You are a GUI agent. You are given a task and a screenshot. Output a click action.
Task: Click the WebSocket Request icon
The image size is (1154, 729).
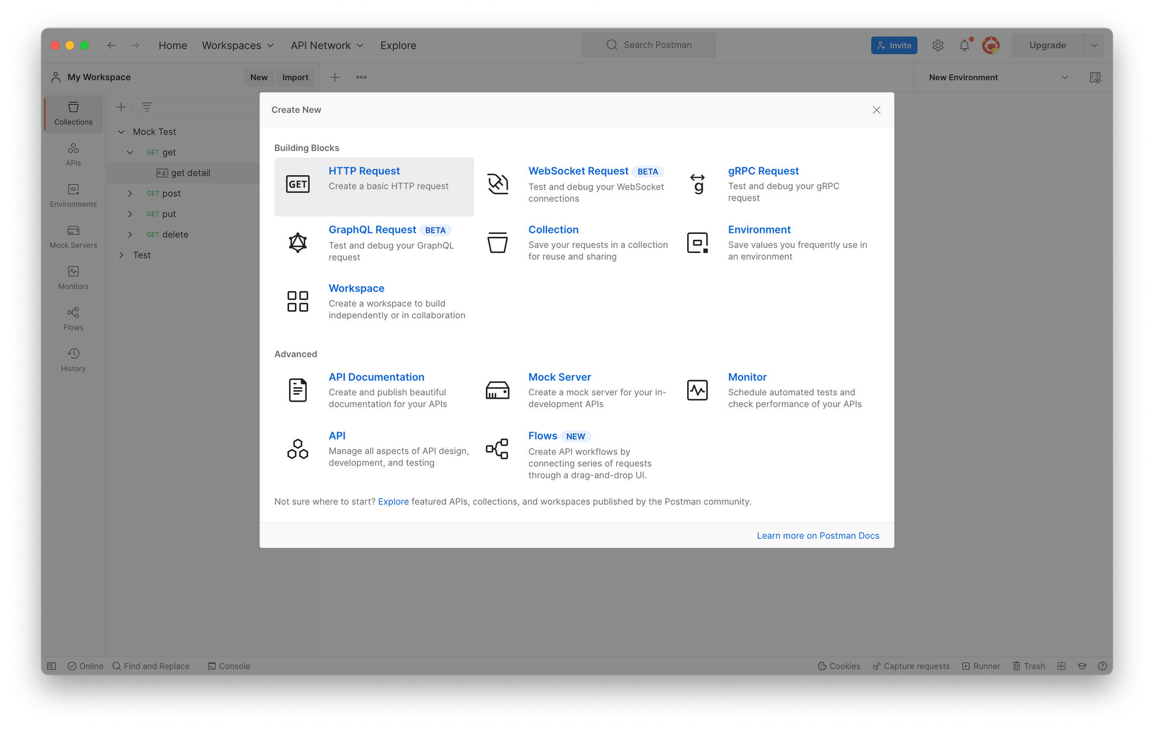tap(497, 184)
